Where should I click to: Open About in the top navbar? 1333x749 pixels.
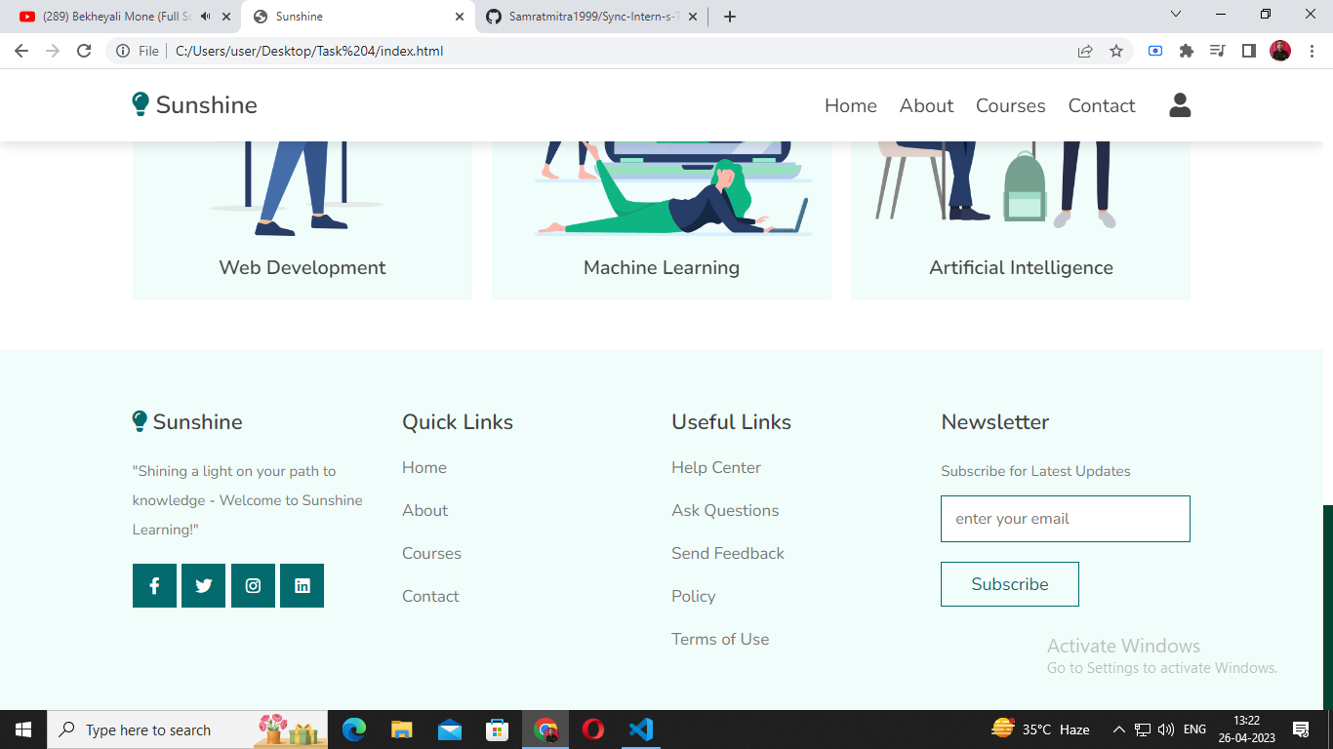tap(926, 105)
